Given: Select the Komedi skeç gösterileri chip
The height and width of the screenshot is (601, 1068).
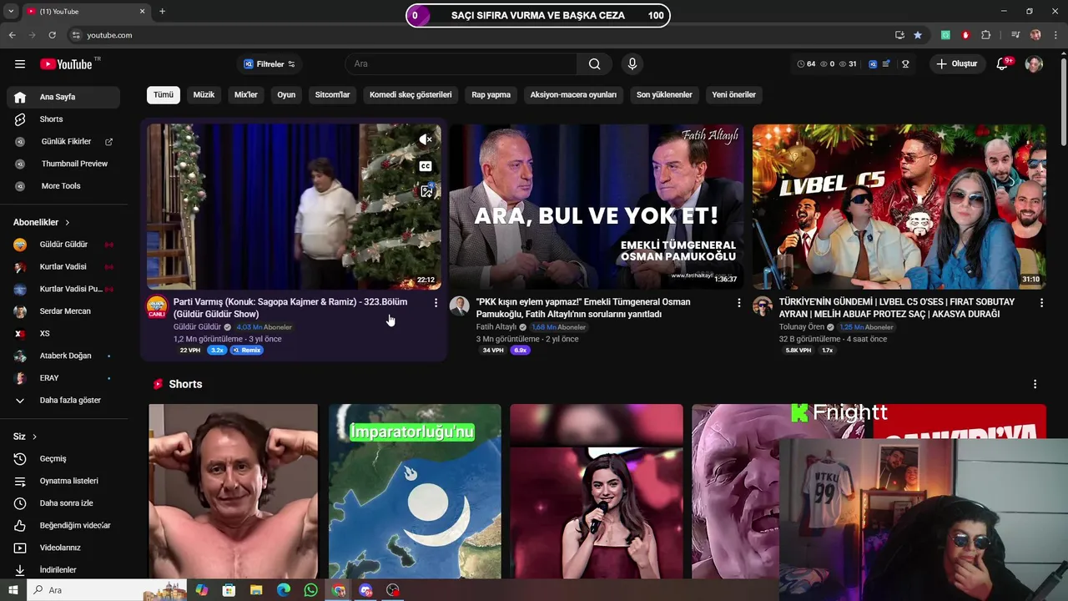Looking at the screenshot, I should point(411,95).
